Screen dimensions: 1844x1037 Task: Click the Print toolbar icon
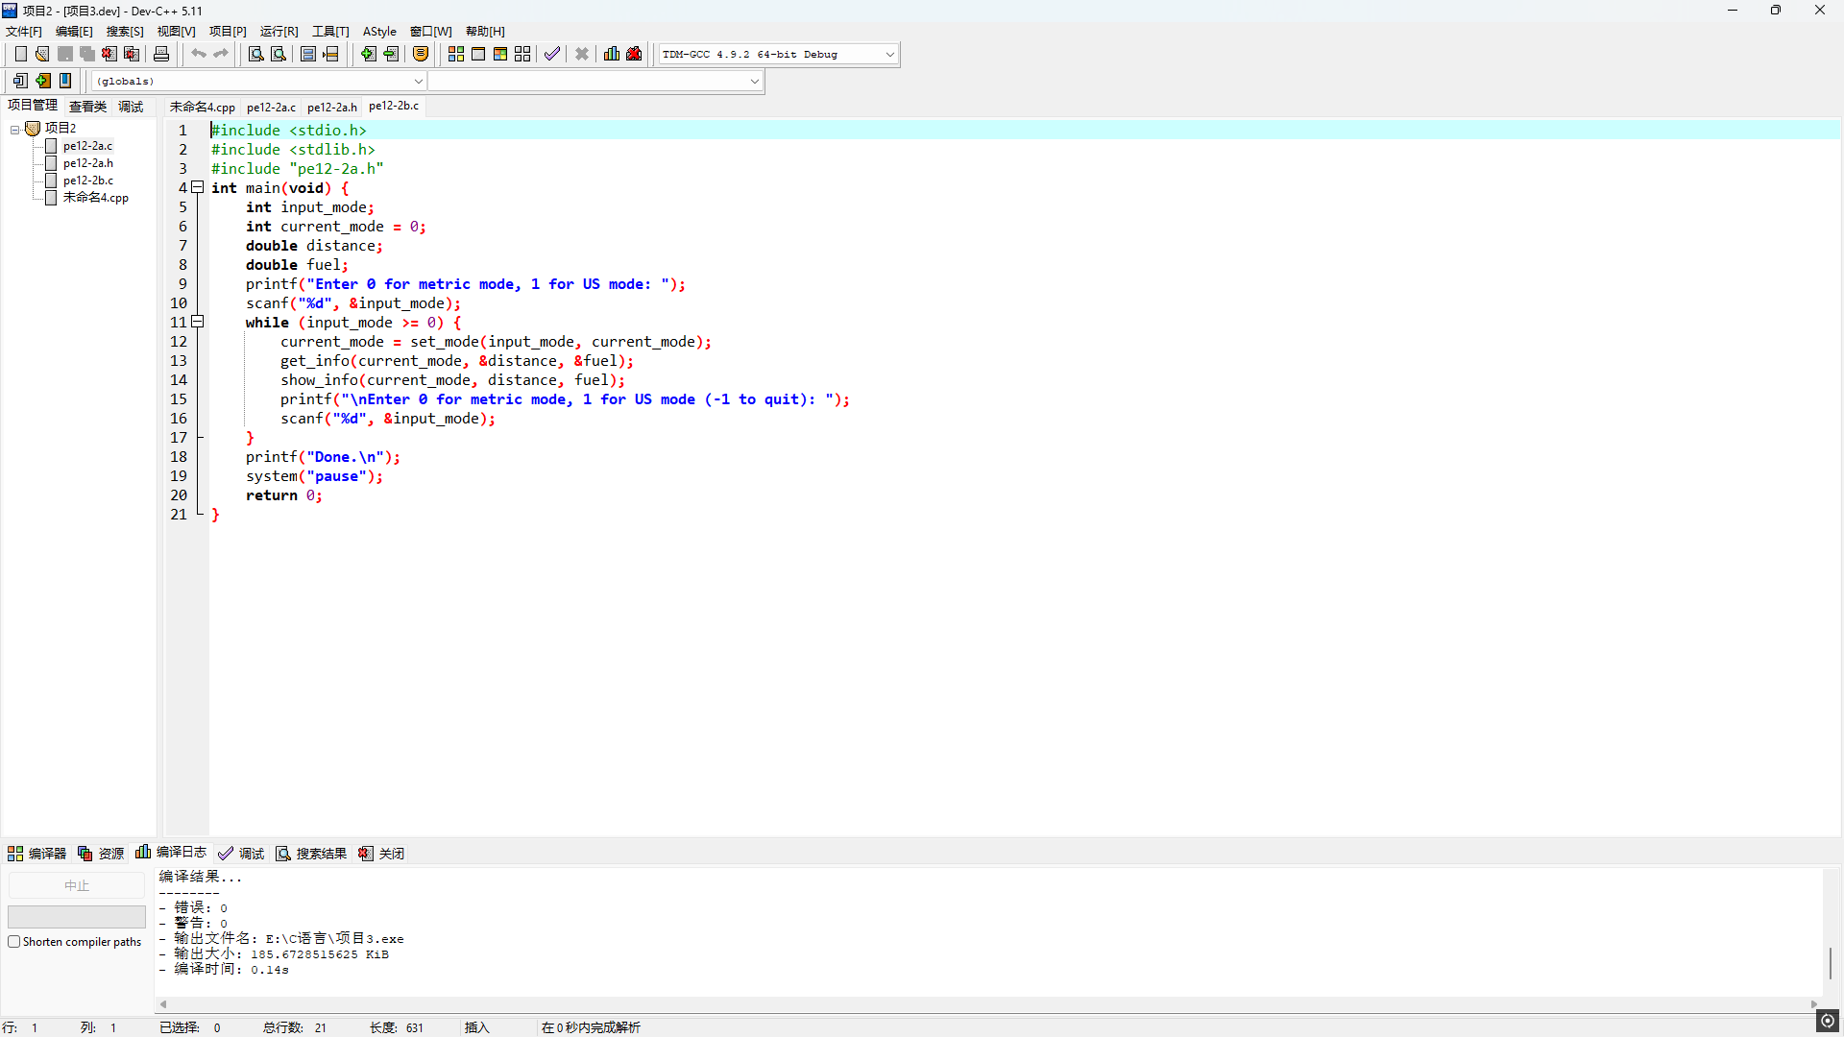(x=161, y=54)
